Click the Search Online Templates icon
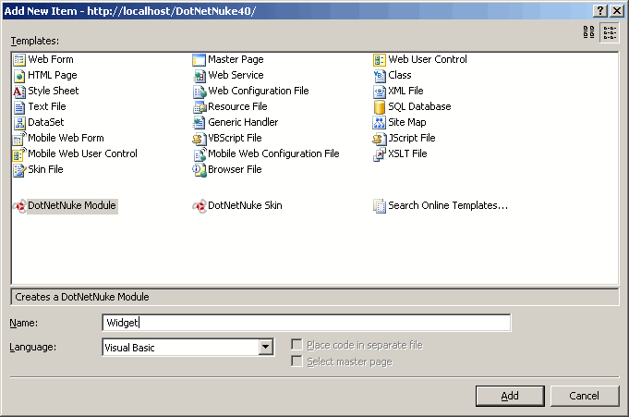The width and height of the screenshot is (629, 417). [x=379, y=205]
